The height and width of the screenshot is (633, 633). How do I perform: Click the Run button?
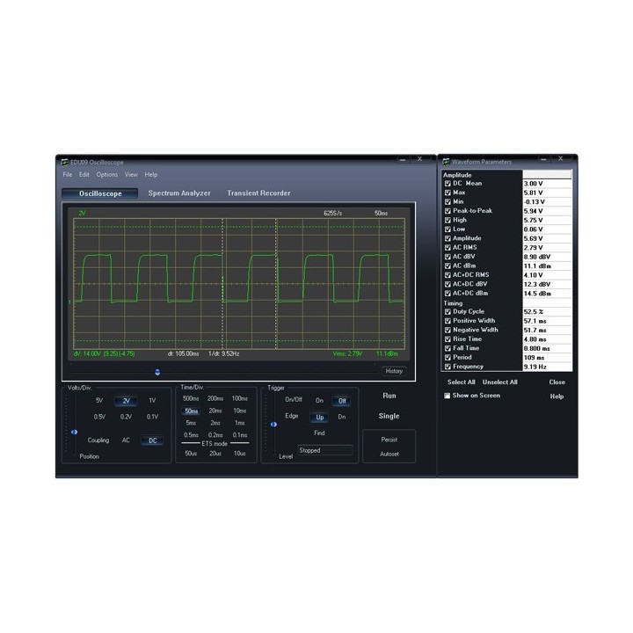389,396
